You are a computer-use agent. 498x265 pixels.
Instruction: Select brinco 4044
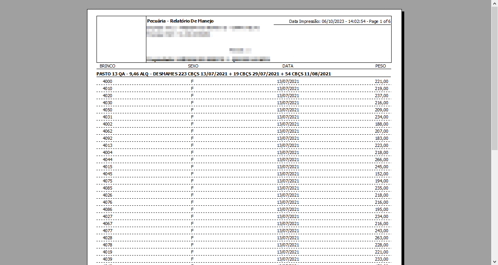click(108, 160)
